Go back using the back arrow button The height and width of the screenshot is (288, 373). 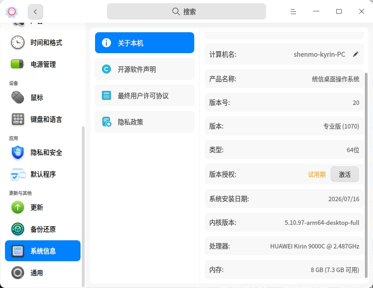click(x=35, y=12)
